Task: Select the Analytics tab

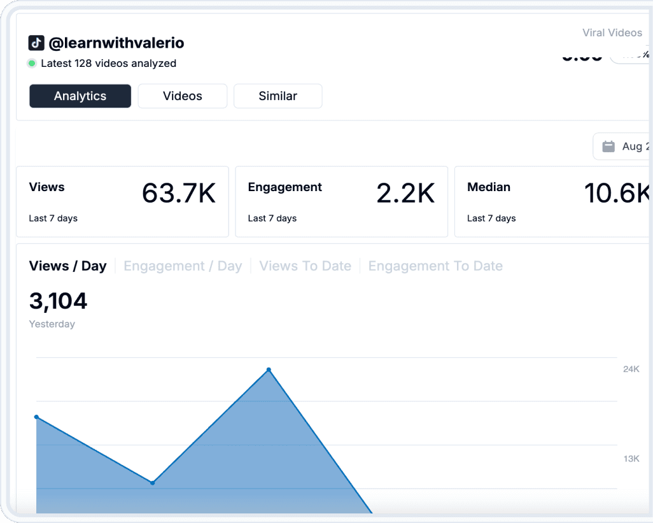Action: coord(80,96)
